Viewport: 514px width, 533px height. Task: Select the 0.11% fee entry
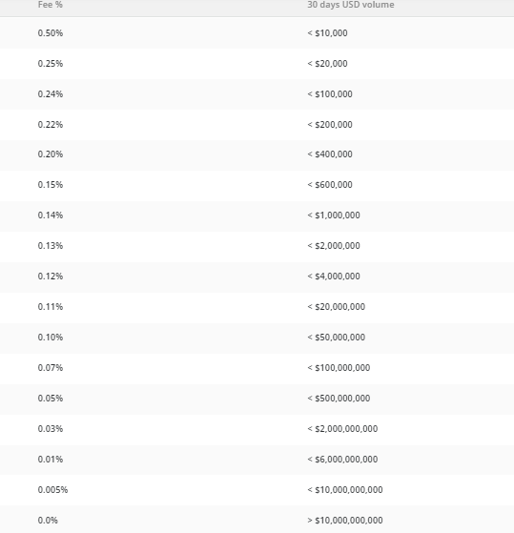pyautogui.click(x=51, y=307)
